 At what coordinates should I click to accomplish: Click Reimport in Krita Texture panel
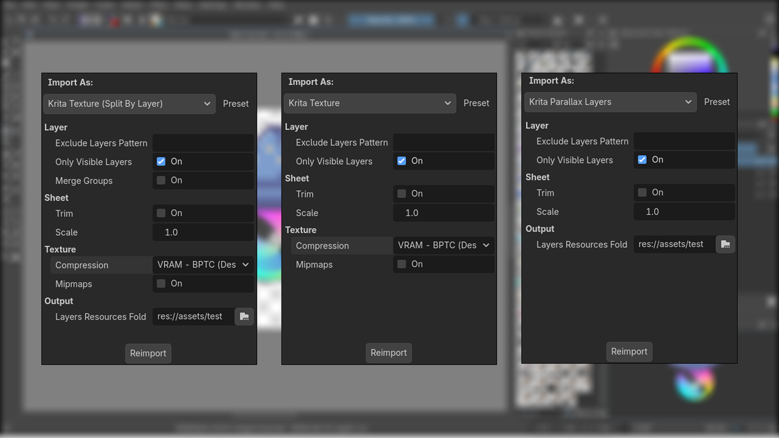389,353
